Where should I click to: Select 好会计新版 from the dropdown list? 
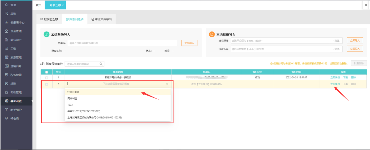tap(74, 92)
